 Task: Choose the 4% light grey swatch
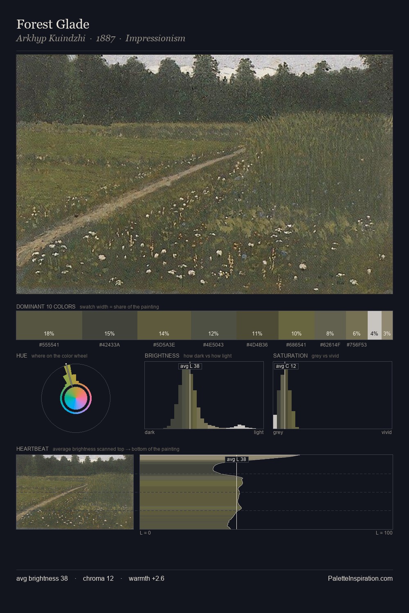tap(375, 325)
